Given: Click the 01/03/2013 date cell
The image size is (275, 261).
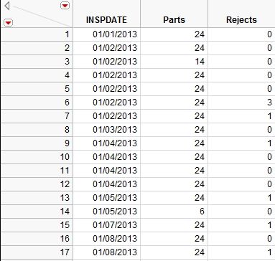Looking at the screenshot, I should [106, 130].
